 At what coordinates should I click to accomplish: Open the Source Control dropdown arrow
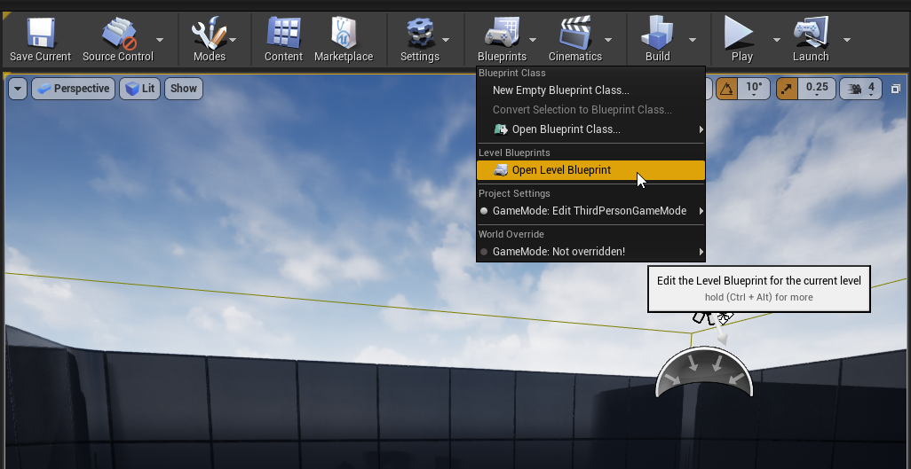(x=160, y=40)
